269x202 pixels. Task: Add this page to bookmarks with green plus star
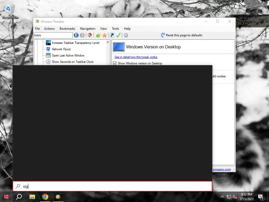click(x=98, y=35)
